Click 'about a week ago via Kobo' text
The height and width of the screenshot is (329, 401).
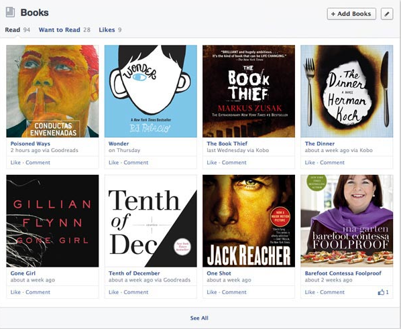coord(339,150)
